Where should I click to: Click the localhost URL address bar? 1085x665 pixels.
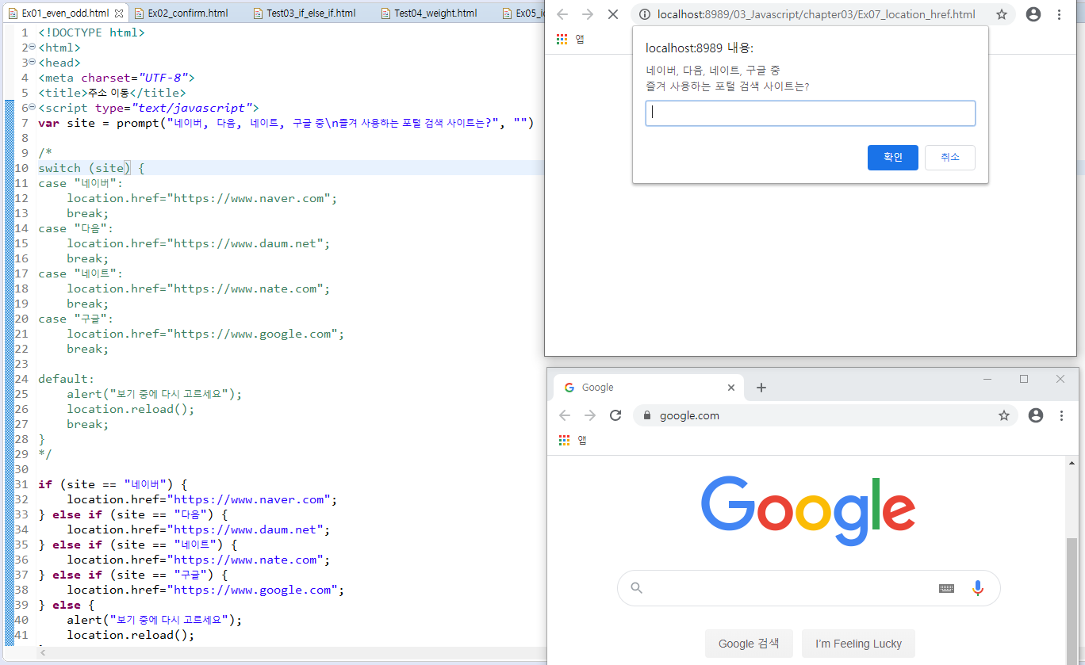(817, 14)
